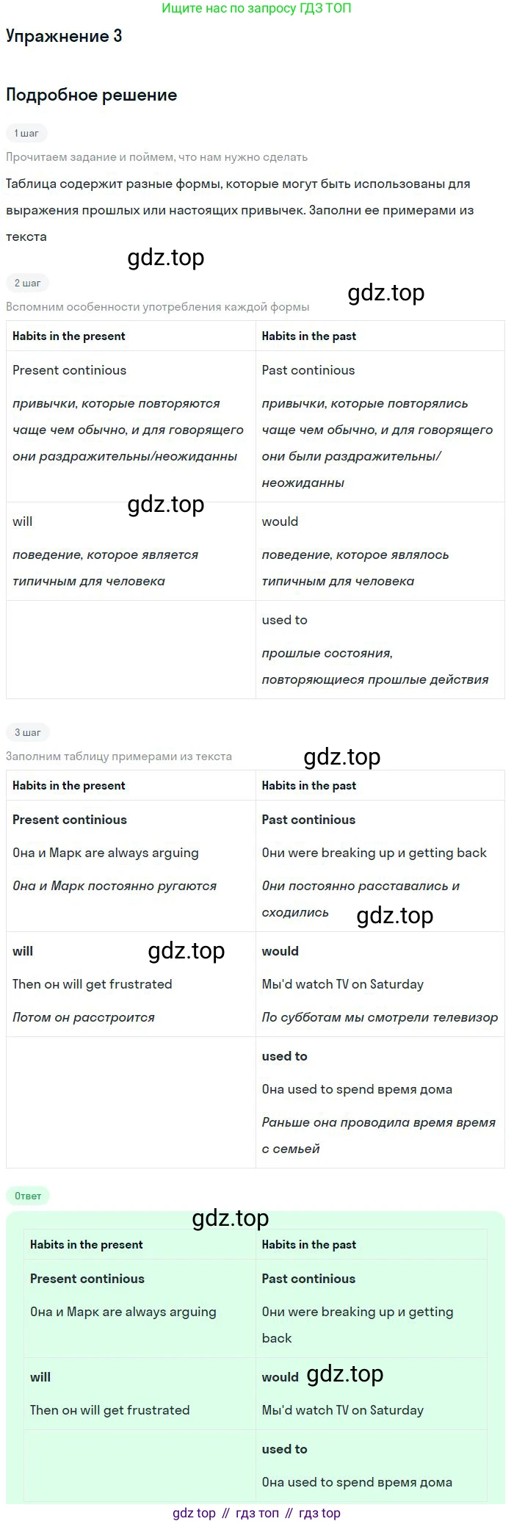Click 'Заполним таблицу примерами из текста' subtitle
Screen dimensions: 514x1524
(x=118, y=756)
